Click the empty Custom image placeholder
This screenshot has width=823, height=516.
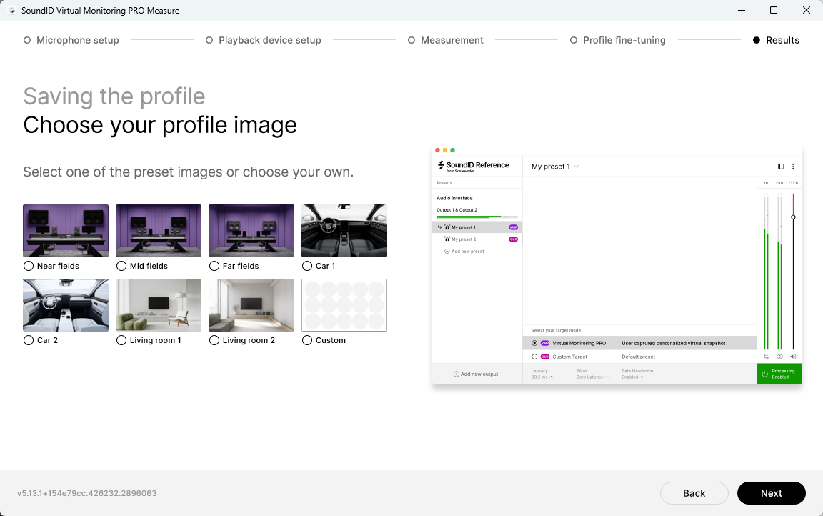[x=344, y=305]
